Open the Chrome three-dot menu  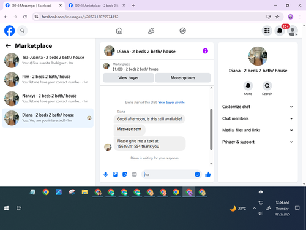[300, 17]
